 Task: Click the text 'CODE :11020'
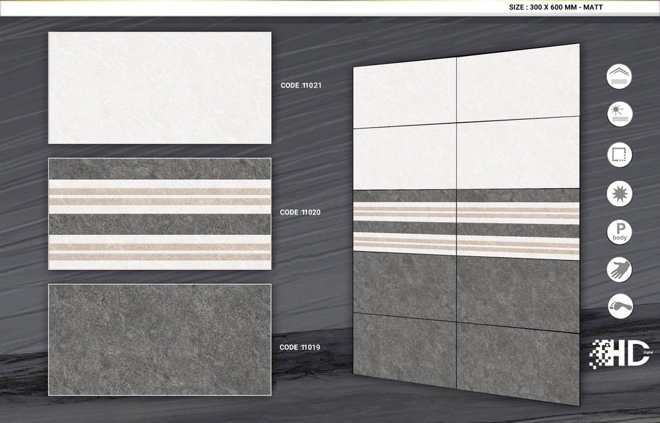point(300,212)
